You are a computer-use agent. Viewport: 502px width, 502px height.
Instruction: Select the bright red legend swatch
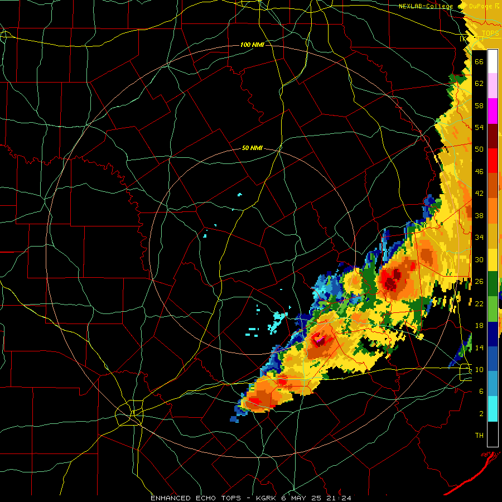[x=493, y=161]
